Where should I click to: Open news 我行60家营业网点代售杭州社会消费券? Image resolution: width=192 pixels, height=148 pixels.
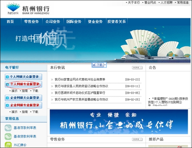[80, 80]
